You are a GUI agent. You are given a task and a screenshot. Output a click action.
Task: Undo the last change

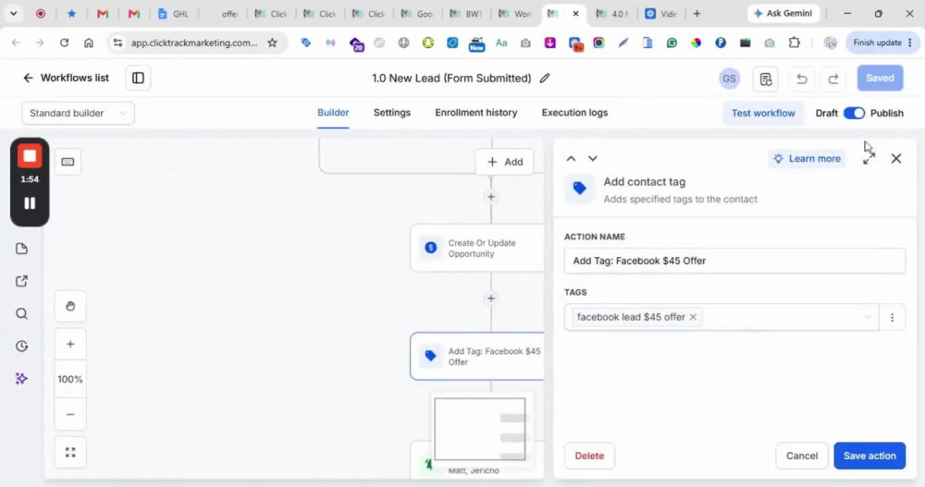[x=802, y=79]
